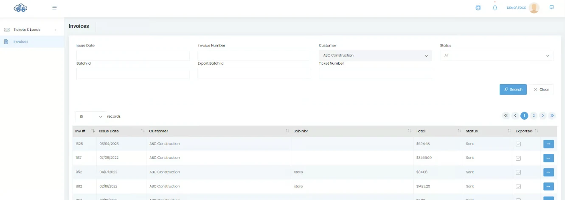Go to the previous page
This screenshot has height=200, width=565.
click(515, 115)
